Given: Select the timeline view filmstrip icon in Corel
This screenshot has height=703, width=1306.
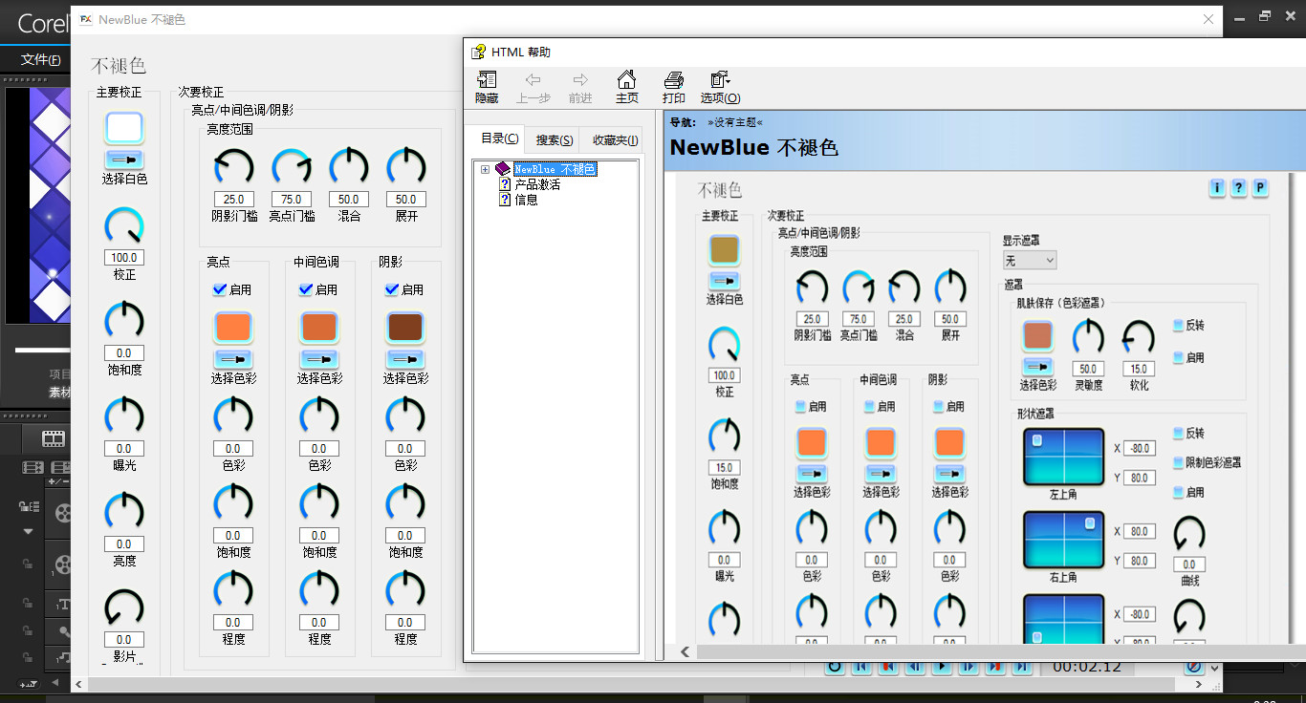Looking at the screenshot, I should click(54, 438).
